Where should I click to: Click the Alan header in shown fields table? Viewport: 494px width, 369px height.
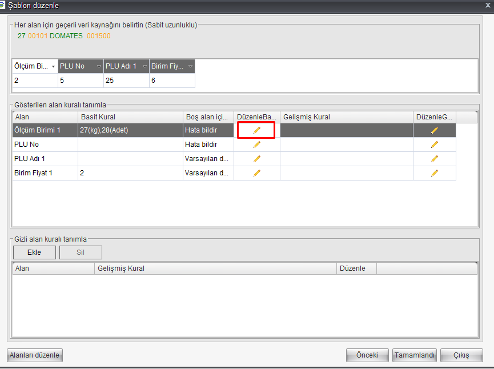pos(45,117)
